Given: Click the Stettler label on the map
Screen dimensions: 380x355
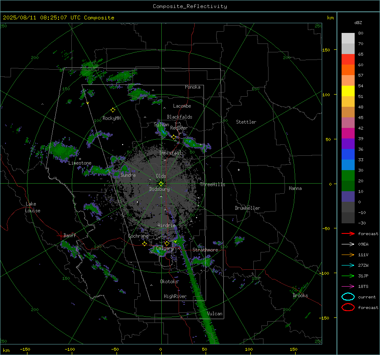Looking at the screenshot, I should click(x=246, y=122).
